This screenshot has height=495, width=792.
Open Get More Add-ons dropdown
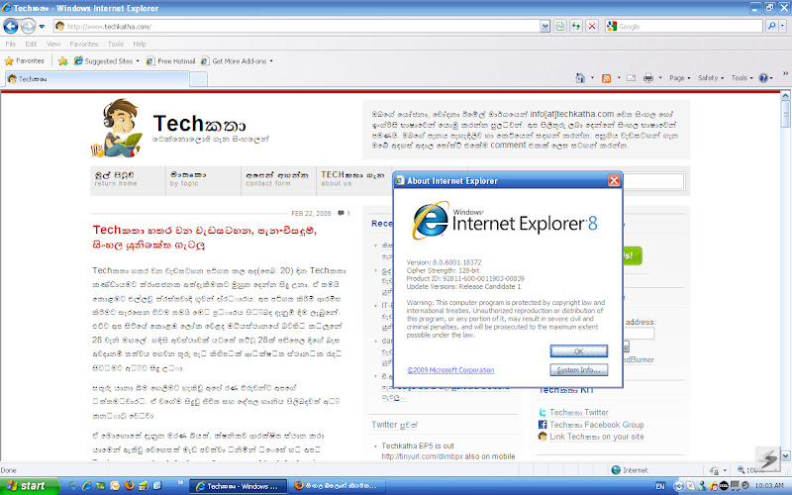pyautogui.click(x=237, y=61)
